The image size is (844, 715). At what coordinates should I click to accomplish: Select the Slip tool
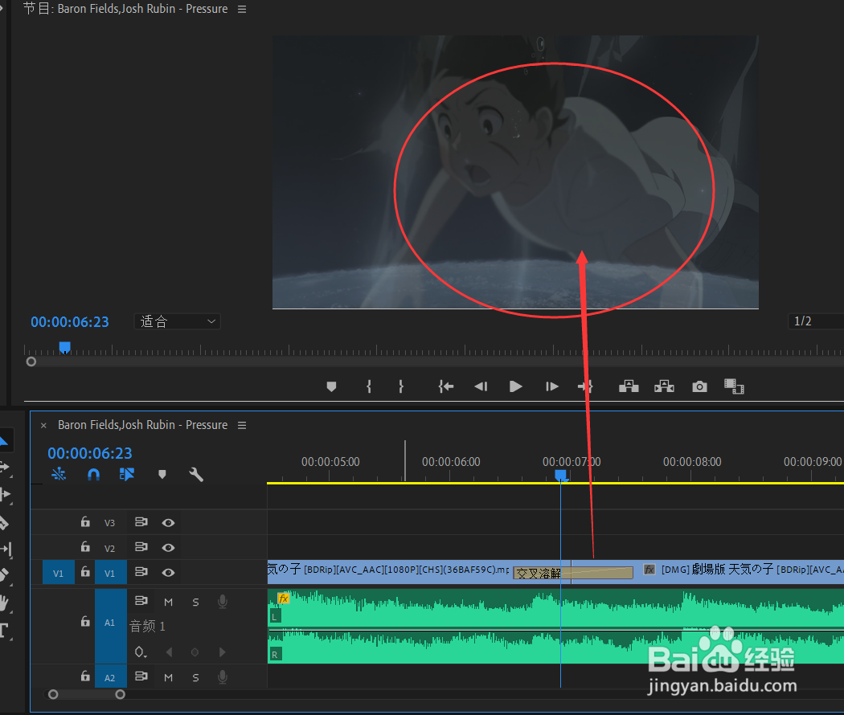[x=6, y=549]
